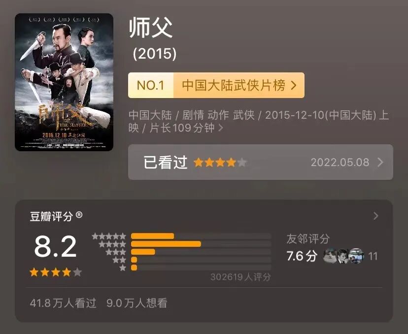408x334 pixels.
Task: Open the 中国大陆武侠片榜 ranking list
Action: point(234,85)
